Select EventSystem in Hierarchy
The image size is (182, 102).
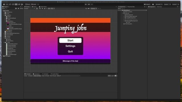tap(128, 24)
